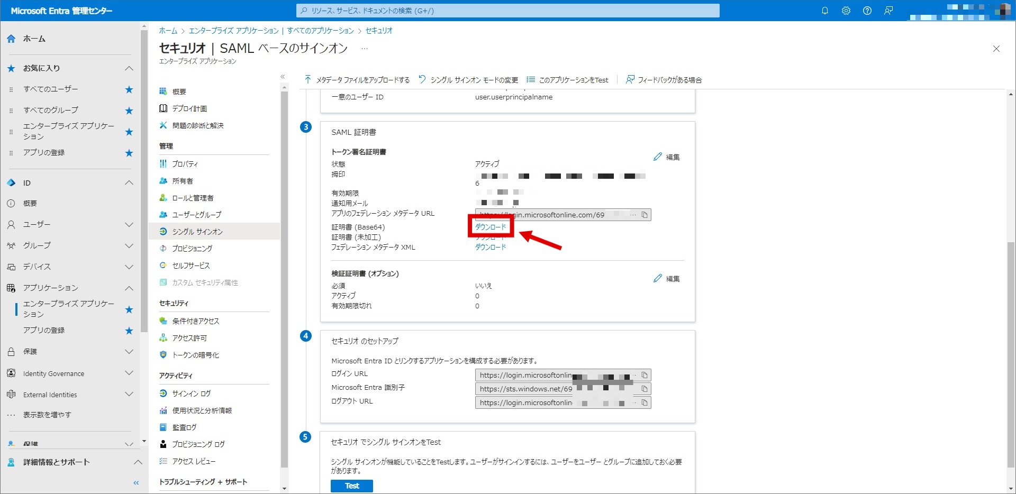Click シングル サインオン モードの変更 toolbar button
The width and height of the screenshot is (1016, 494).
coord(468,80)
